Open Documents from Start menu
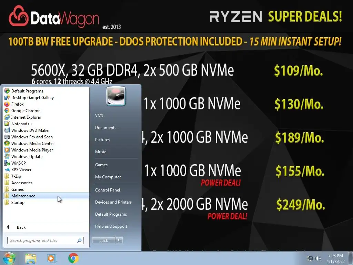The image size is (353, 265). 105,128
